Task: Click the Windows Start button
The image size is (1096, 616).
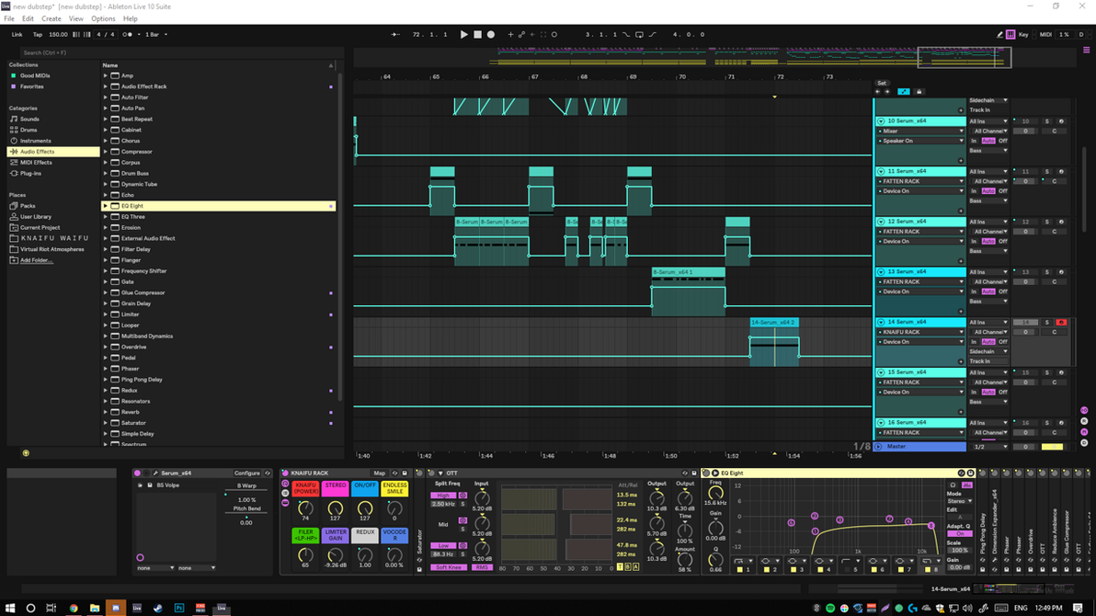Action: (x=9, y=608)
